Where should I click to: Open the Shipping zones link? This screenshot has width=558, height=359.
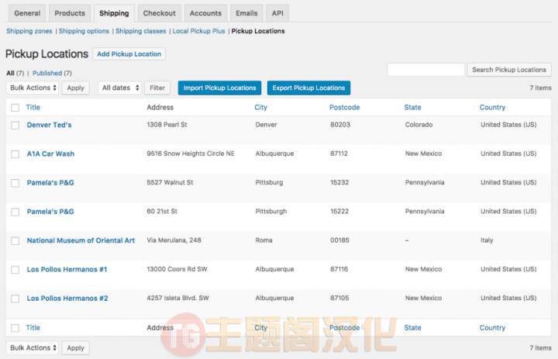tap(29, 31)
